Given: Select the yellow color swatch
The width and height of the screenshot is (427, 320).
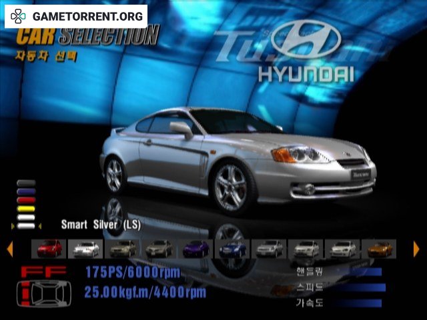Looking at the screenshot, I should (x=26, y=209).
